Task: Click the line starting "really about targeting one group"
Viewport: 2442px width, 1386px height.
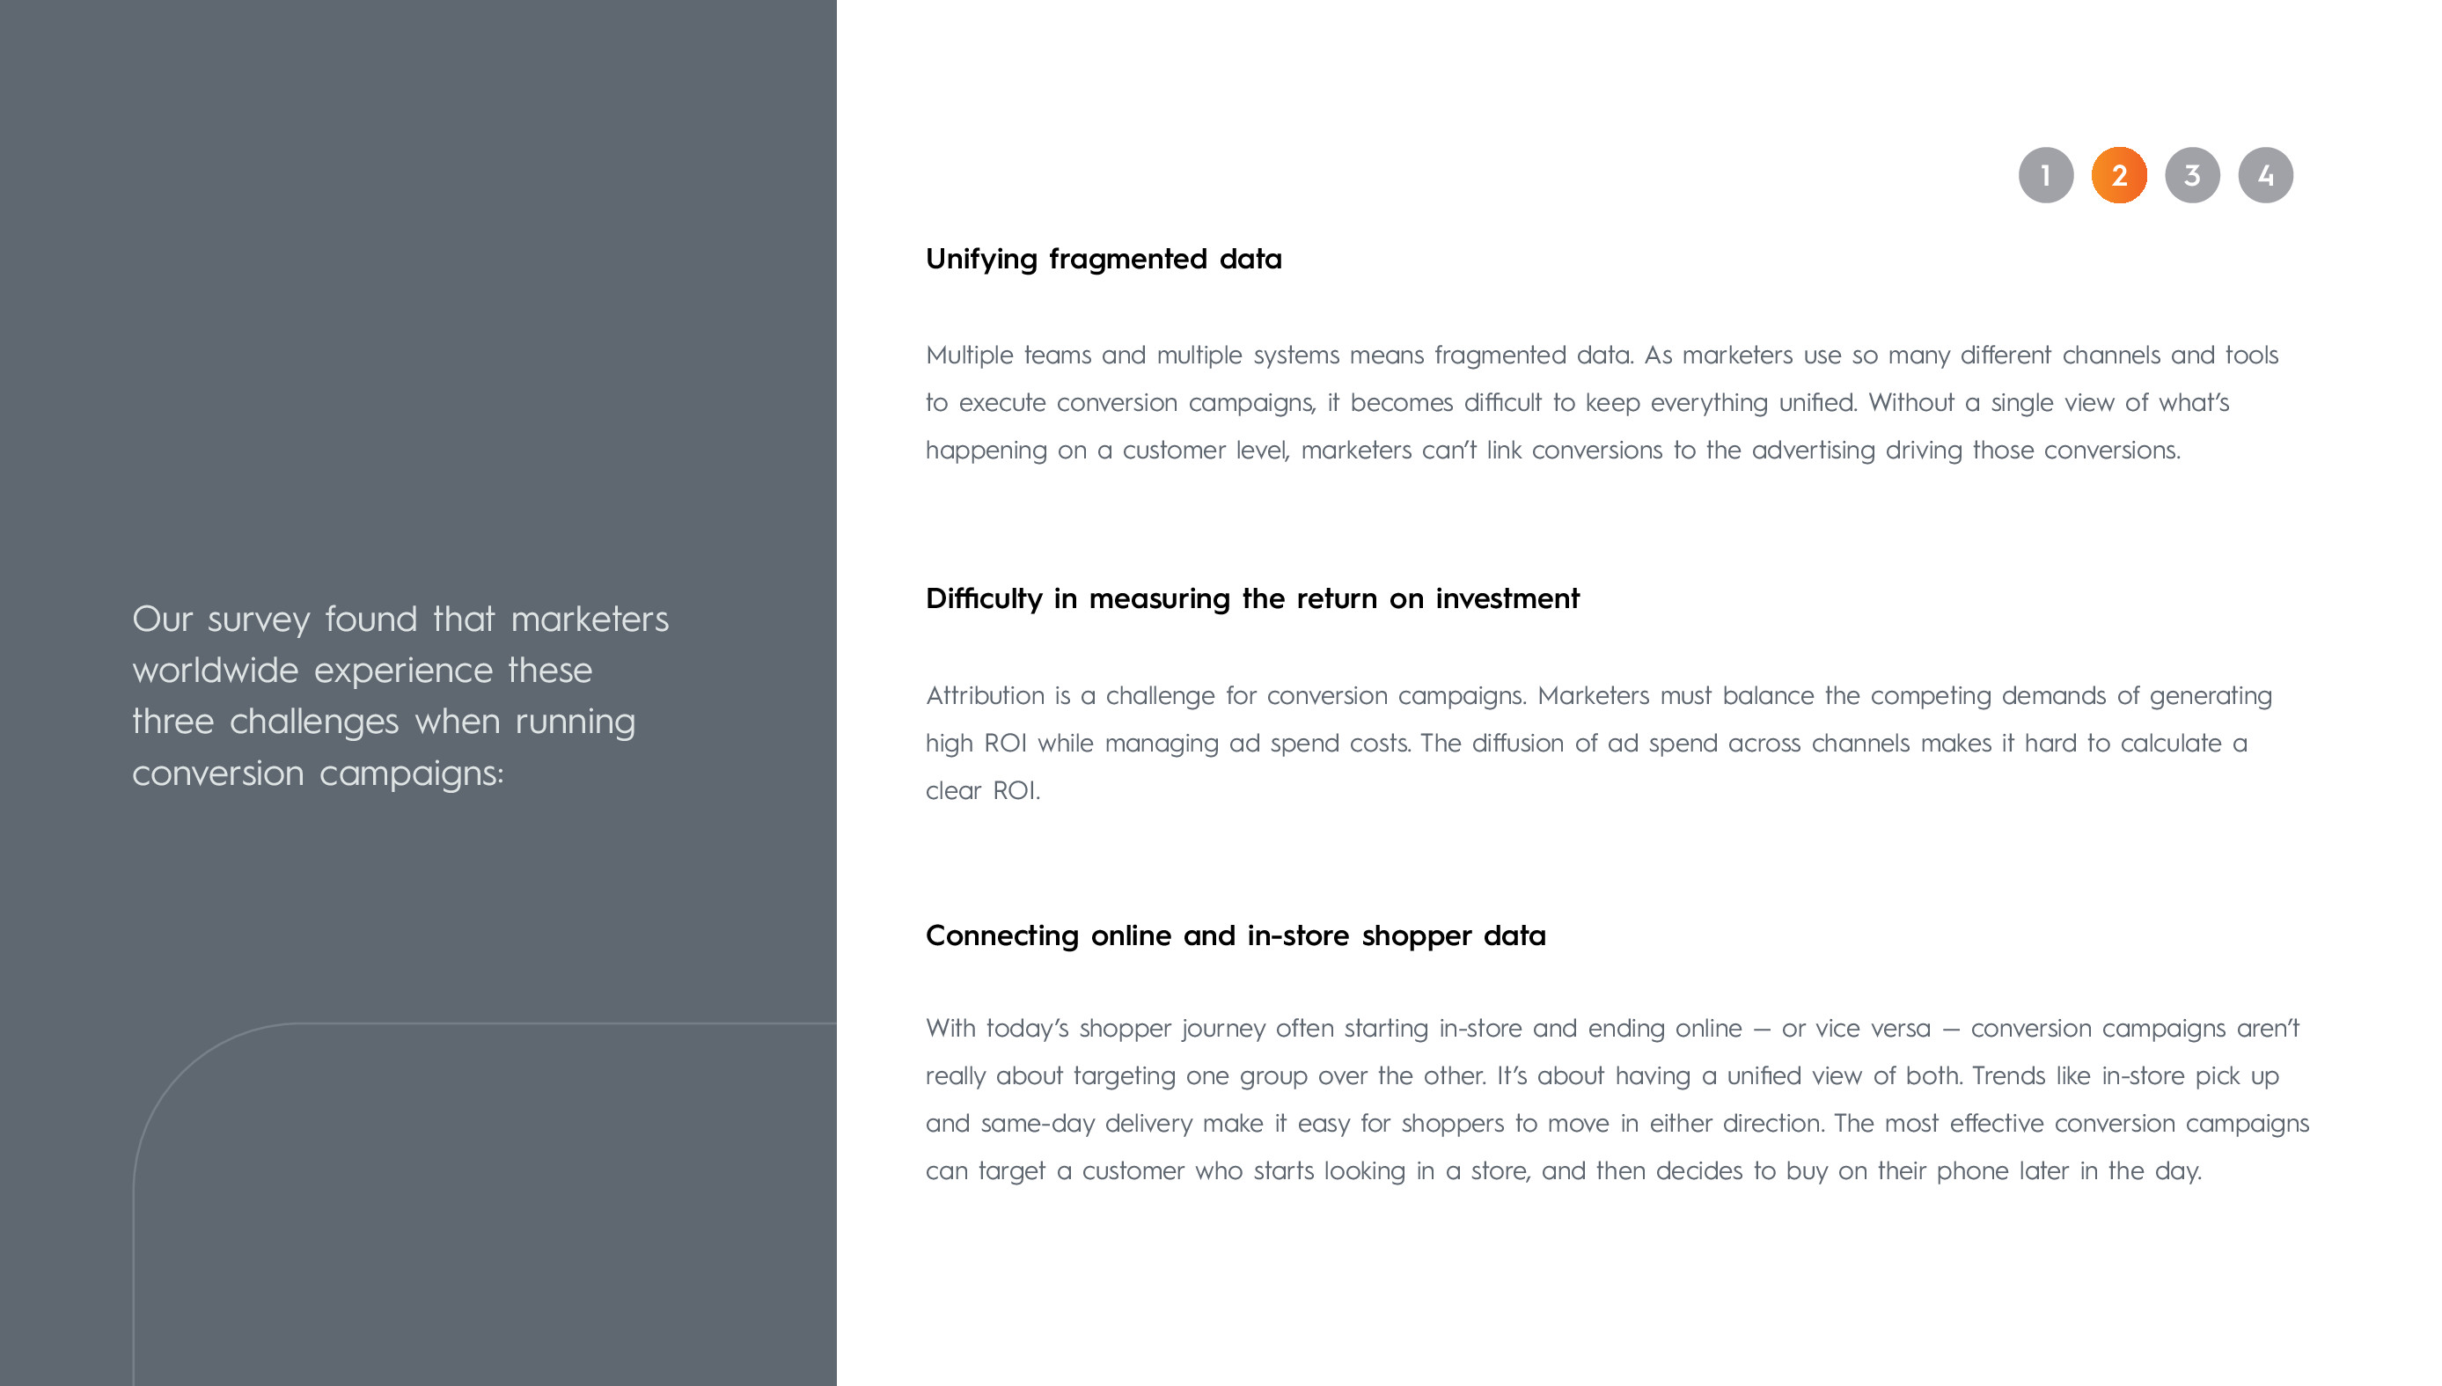Action: point(1602,1075)
